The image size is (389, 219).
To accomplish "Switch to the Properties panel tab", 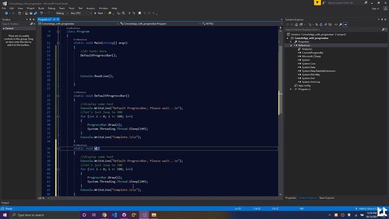I will pyautogui.click(x=291, y=198).
